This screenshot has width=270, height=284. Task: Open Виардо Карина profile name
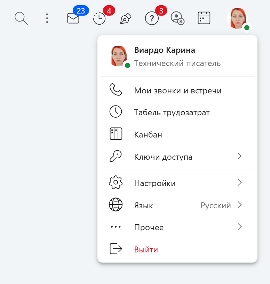(165, 50)
